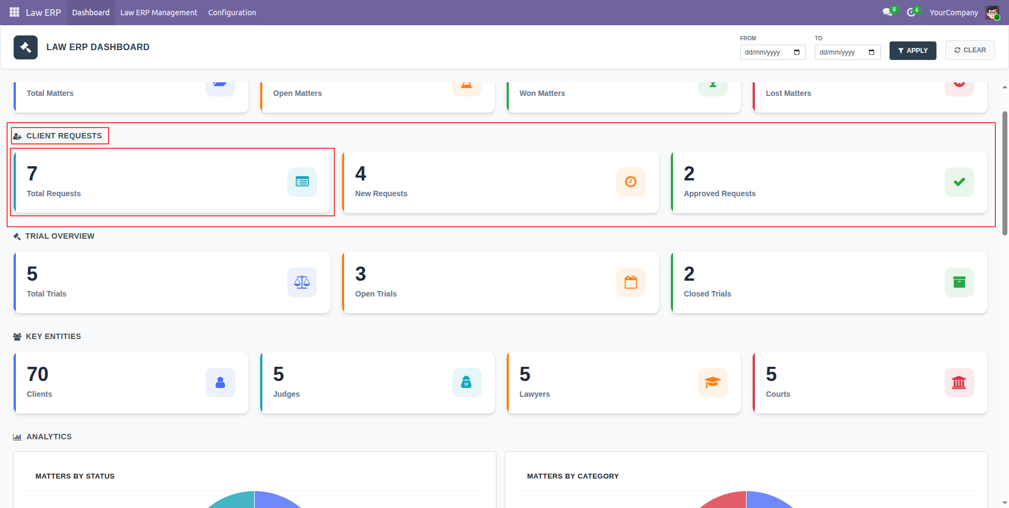The height and width of the screenshot is (508, 1009).
Task: Open the Dashboard menu
Action: 91,13
